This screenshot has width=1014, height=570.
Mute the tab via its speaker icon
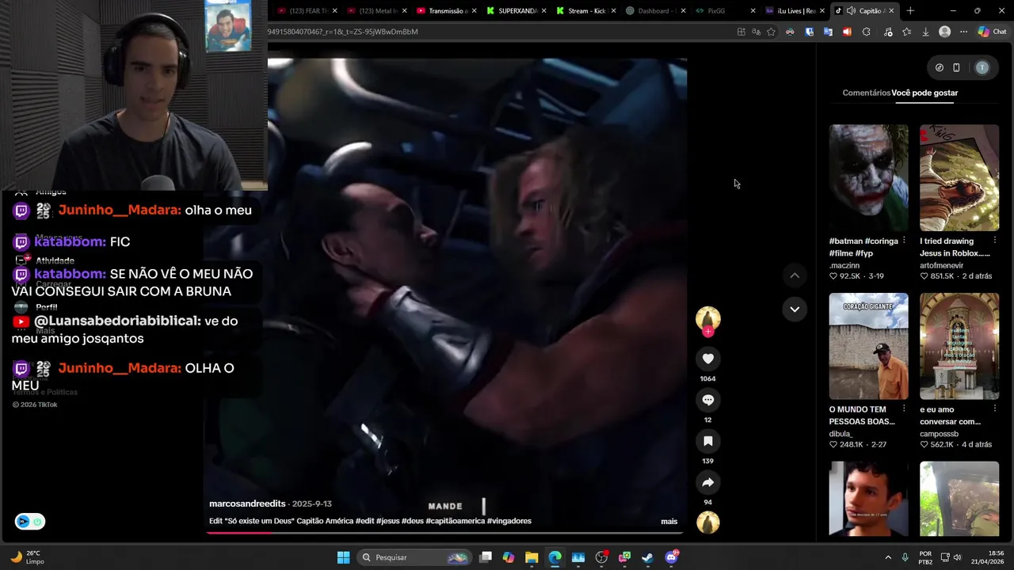(851, 10)
